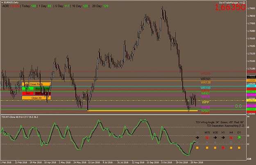Select the yellow horizontal support line

143,111
